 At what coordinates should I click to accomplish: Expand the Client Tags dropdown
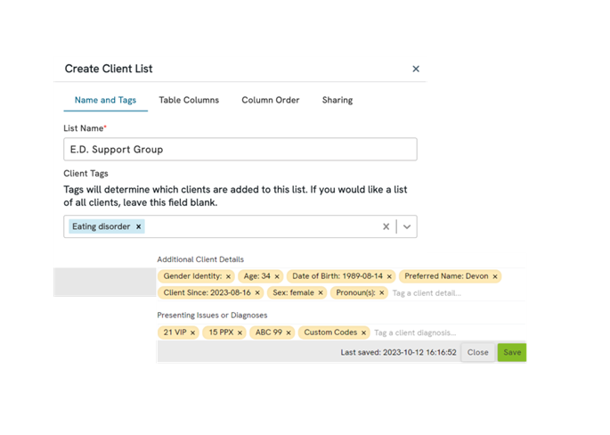point(407,226)
